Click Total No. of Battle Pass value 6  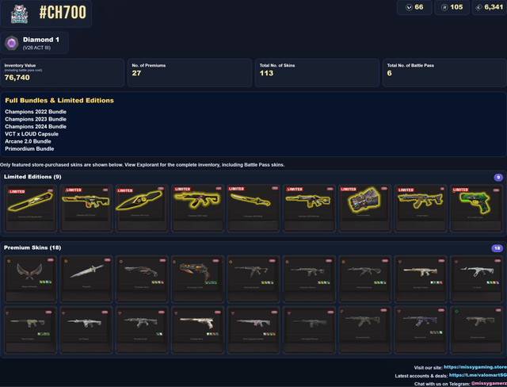point(389,73)
